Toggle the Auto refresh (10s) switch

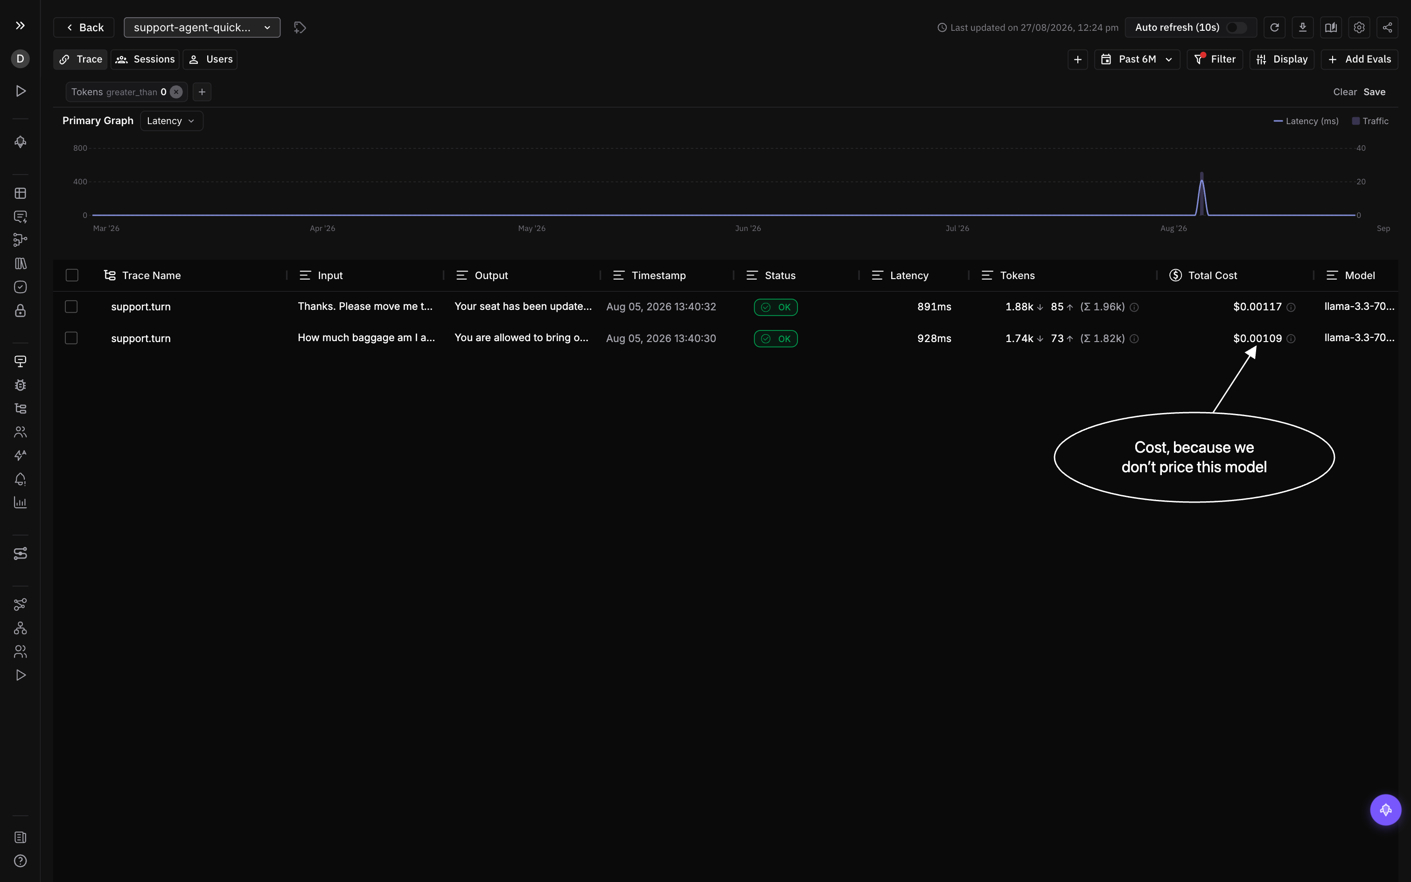coord(1236,28)
